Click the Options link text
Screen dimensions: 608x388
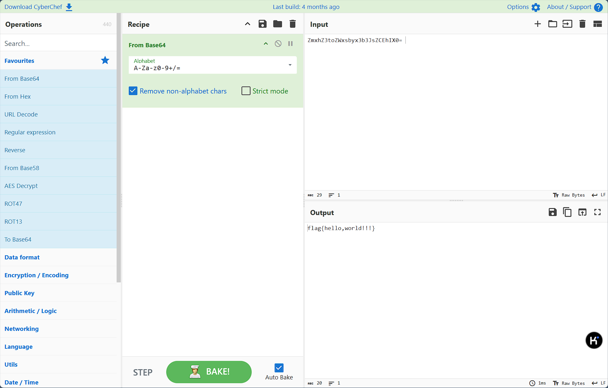pos(518,7)
